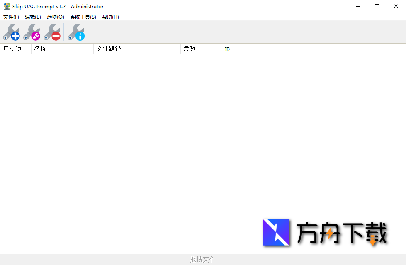The image size is (406, 265).
Task: Open the 系统工具(S) menu
Action: (x=83, y=17)
